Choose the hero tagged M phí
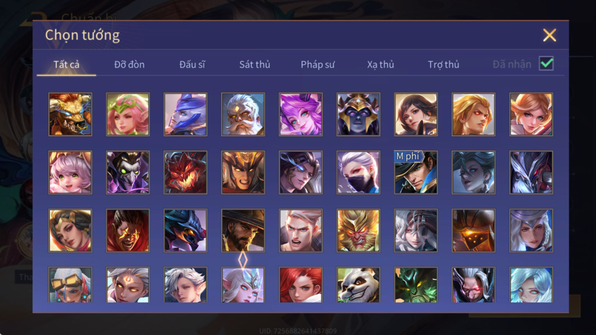Viewport: 596px width, 335px height. pyautogui.click(x=416, y=173)
